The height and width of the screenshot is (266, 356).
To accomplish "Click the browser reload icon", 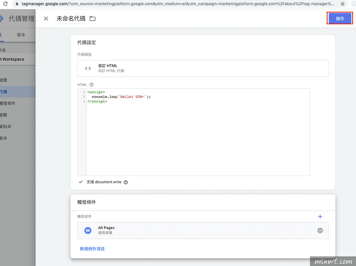I will coord(5,4).
